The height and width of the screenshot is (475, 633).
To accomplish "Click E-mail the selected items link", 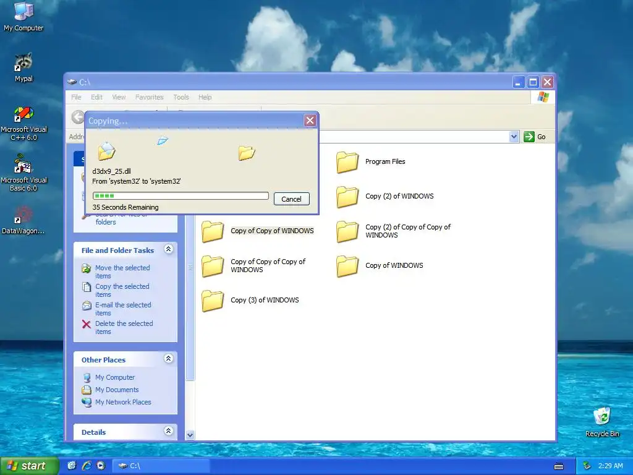I will pyautogui.click(x=123, y=309).
